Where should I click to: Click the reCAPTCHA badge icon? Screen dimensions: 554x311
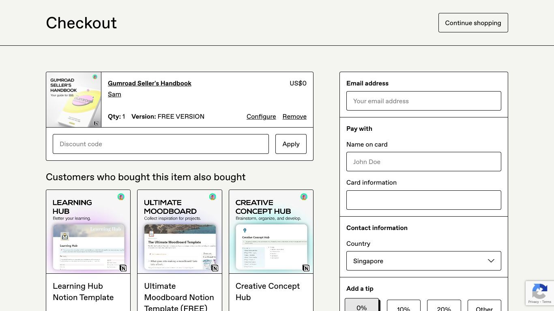tap(540, 291)
